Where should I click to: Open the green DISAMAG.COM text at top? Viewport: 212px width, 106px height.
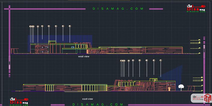pos(118,9)
